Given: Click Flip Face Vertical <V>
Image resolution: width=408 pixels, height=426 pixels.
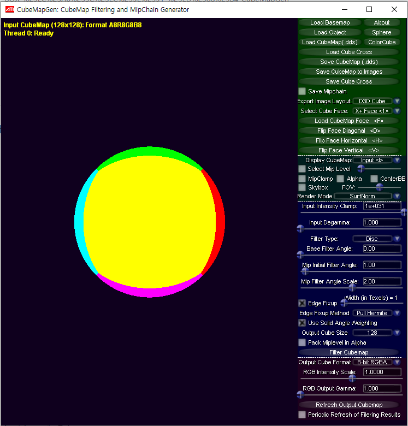Looking at the screenshot, I should click(x=349, y=150).
